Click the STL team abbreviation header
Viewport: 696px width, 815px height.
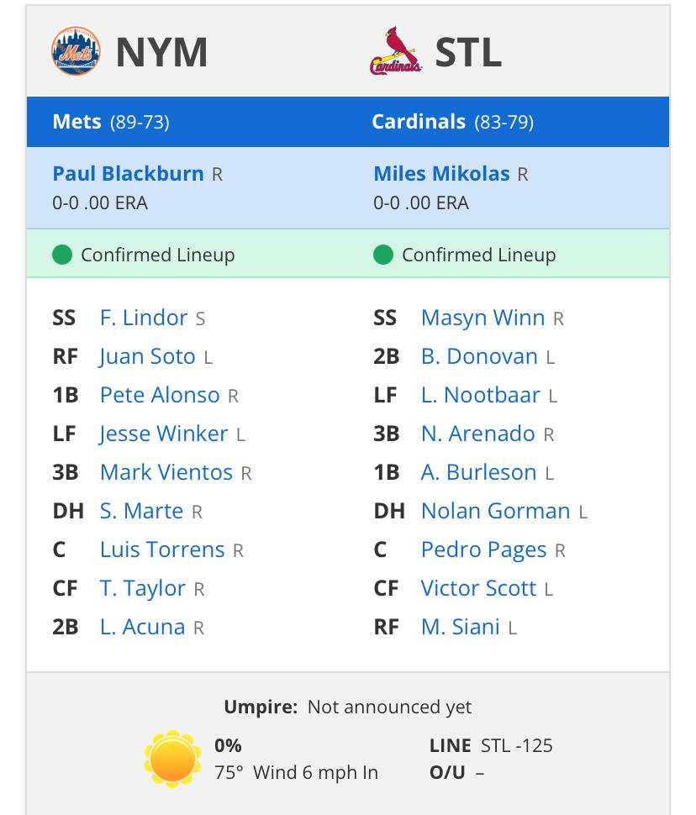468,52
